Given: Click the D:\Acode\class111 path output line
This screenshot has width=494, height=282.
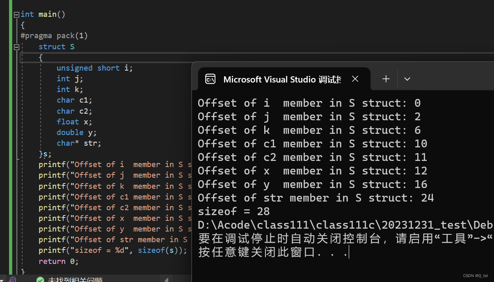Looking at the screenshot, I should 345,225.
